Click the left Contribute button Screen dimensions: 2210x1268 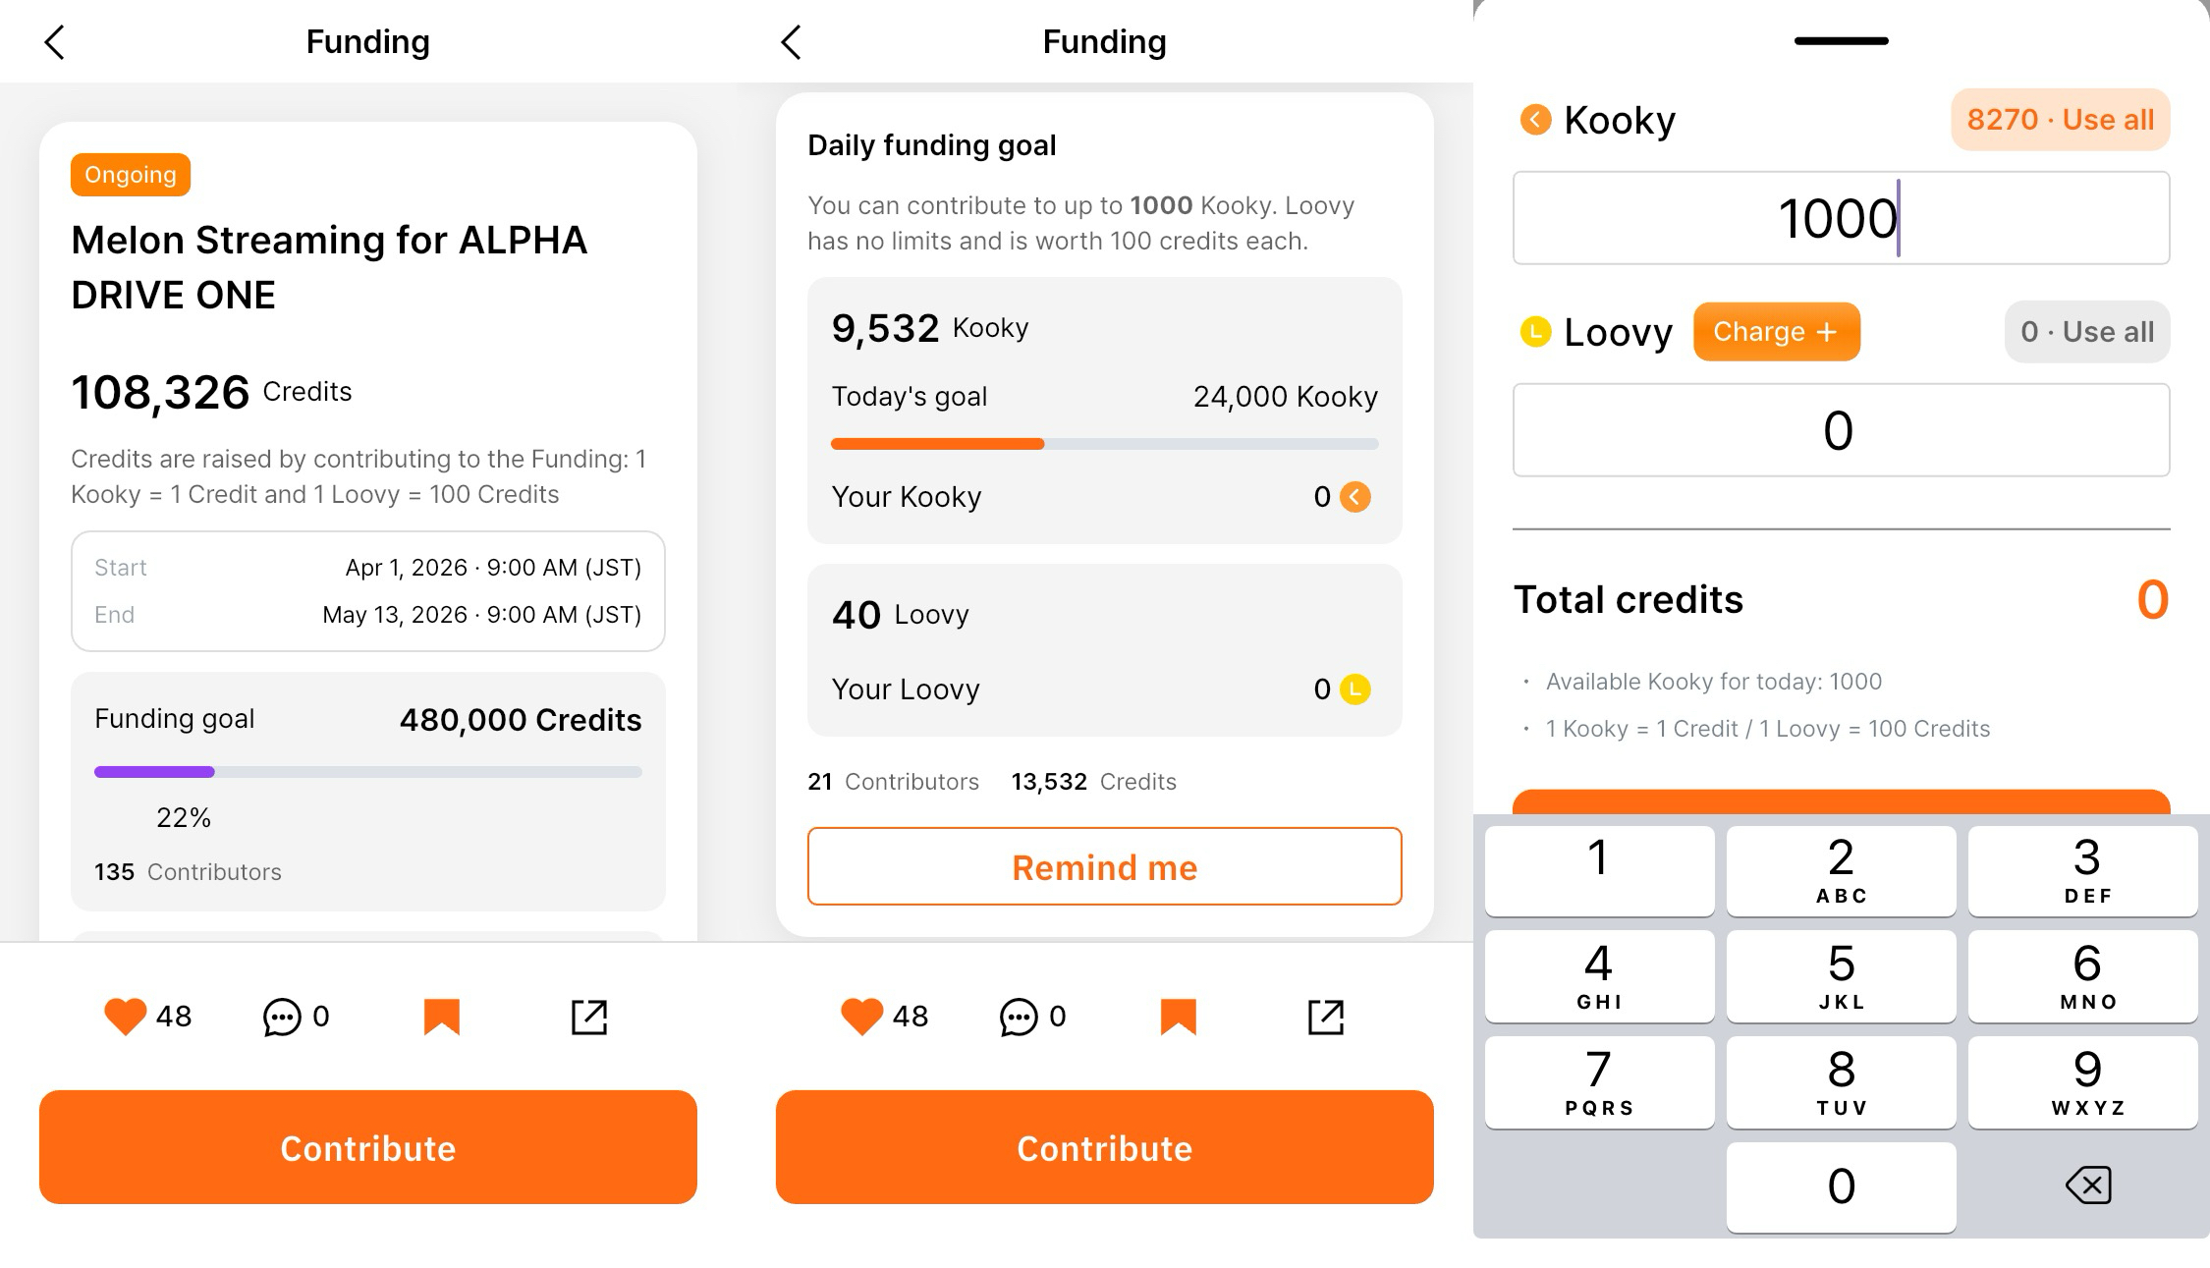pos(368,1147)
